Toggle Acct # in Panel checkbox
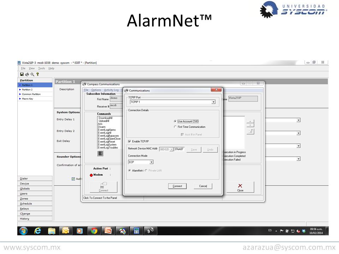Viewport: 339px width, 254px height. point(182,134)
